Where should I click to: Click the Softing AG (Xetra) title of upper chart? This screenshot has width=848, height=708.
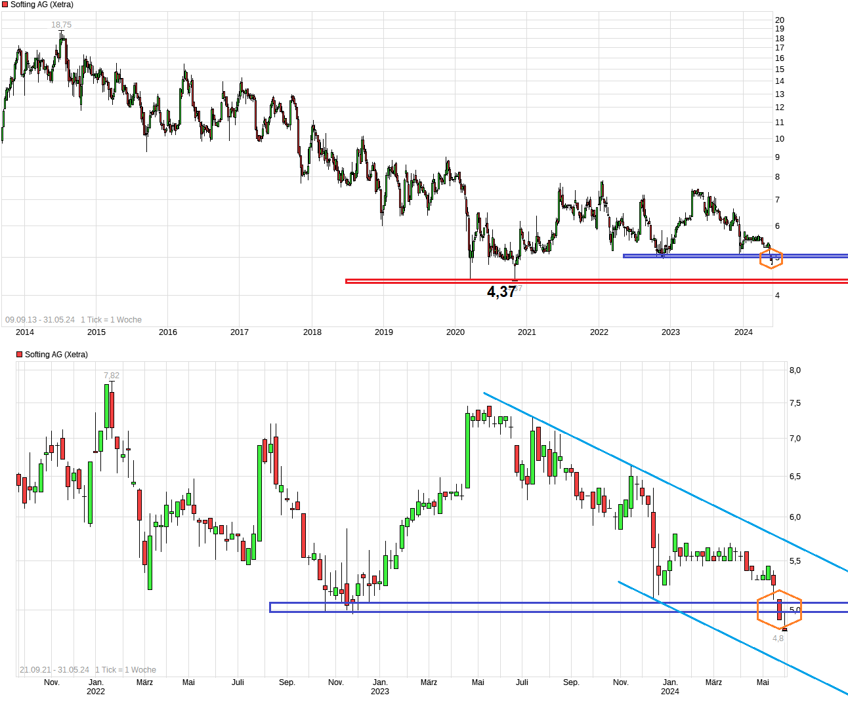[42, 5]
